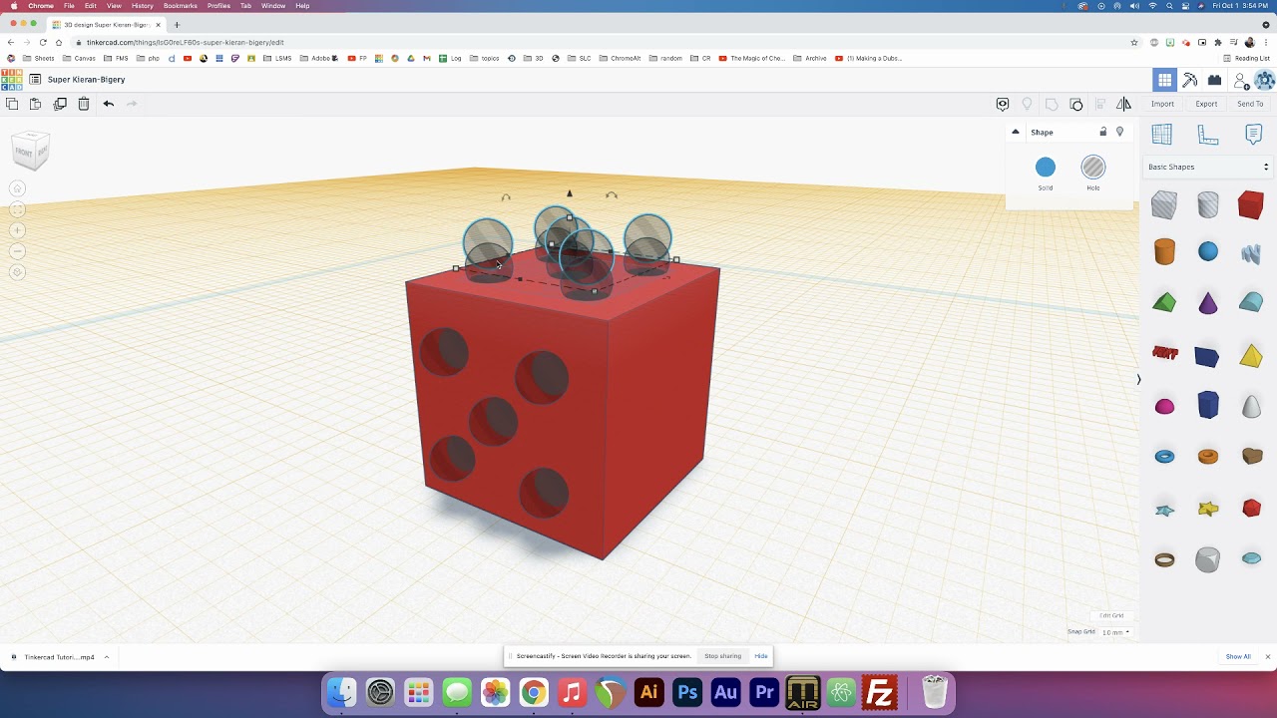Open the Chrome View menu

coord(114,6)
